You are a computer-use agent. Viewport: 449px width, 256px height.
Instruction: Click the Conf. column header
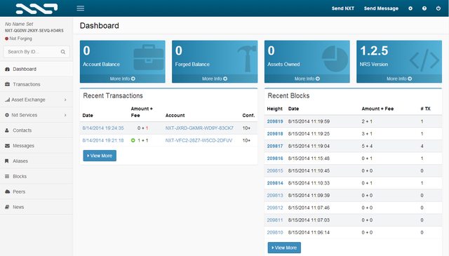click(x=248, y=116)
